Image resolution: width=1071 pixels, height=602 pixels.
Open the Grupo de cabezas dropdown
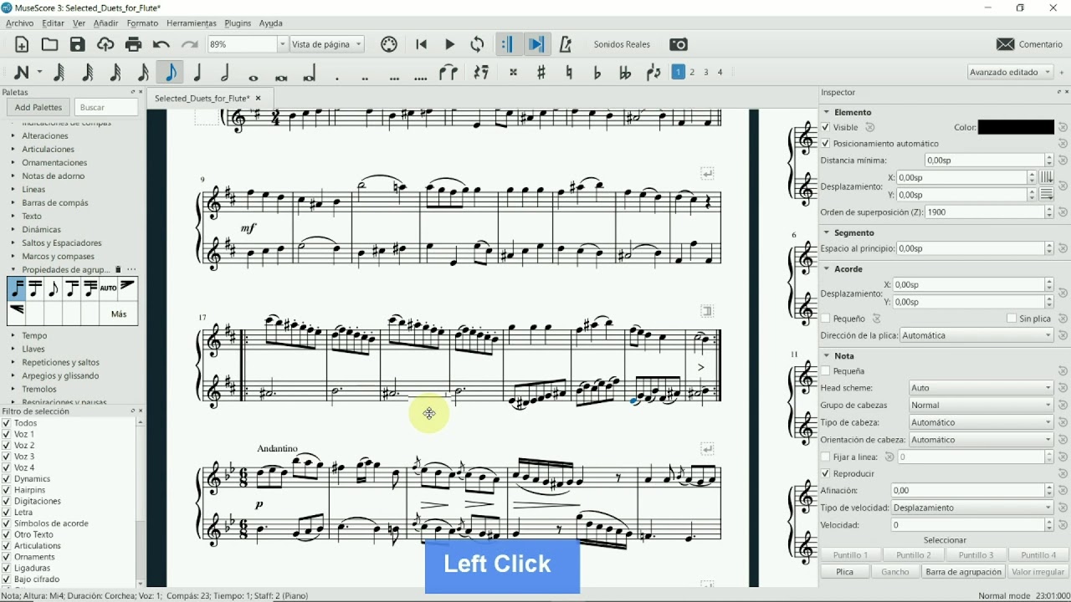tap(981, 406)
